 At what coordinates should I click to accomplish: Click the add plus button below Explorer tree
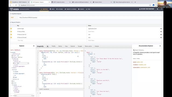[34, 96]
